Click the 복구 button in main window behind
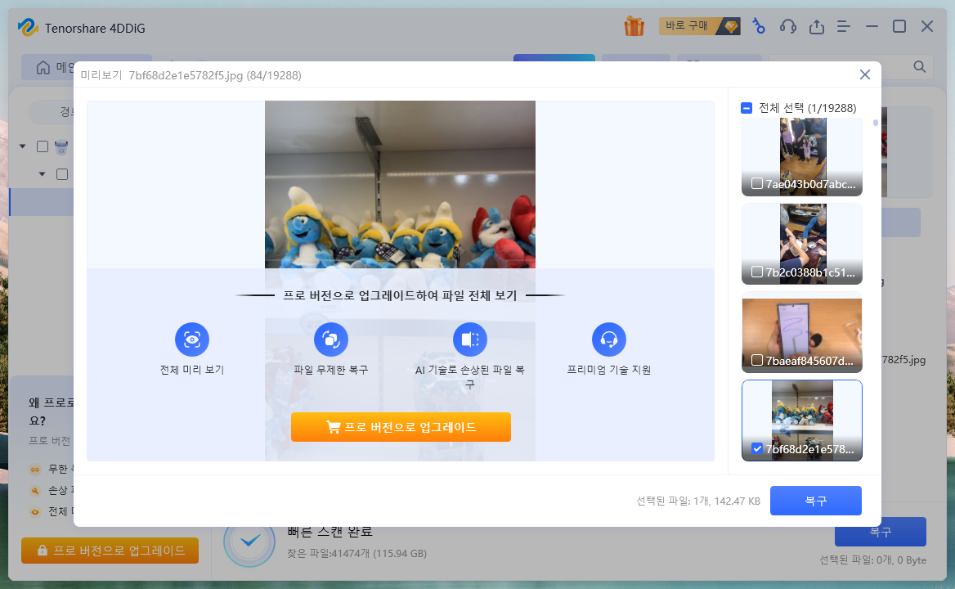This screenshot has height=589, width=955. (x=880, y=532)
